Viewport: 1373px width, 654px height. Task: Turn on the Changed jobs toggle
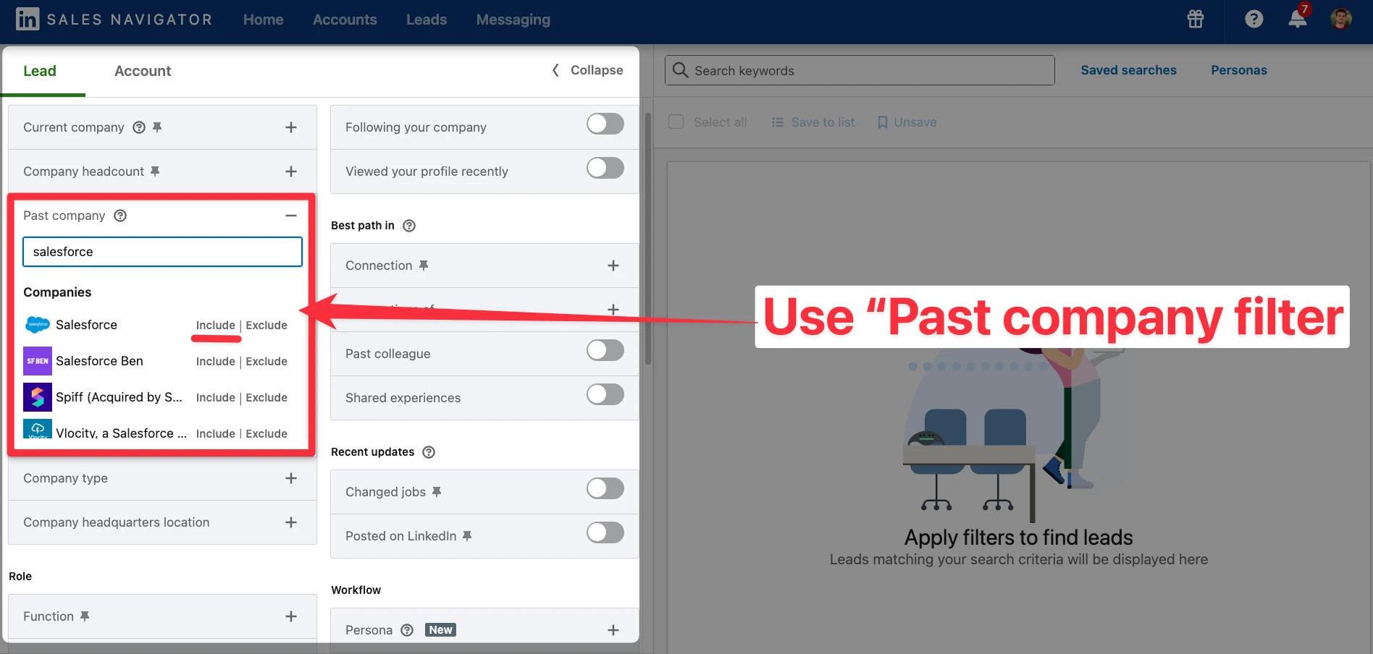(x=605, y=489)
